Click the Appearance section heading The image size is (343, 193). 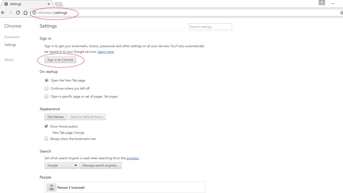(50, 109)
